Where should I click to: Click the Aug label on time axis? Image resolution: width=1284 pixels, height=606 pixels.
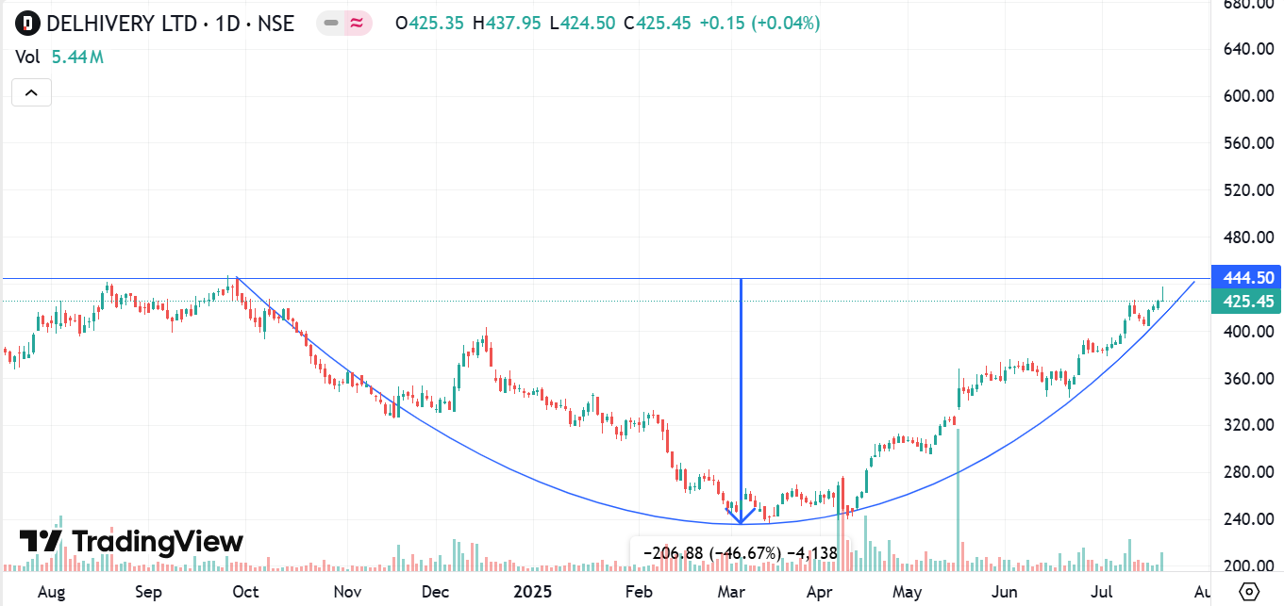tap(52, 593)
